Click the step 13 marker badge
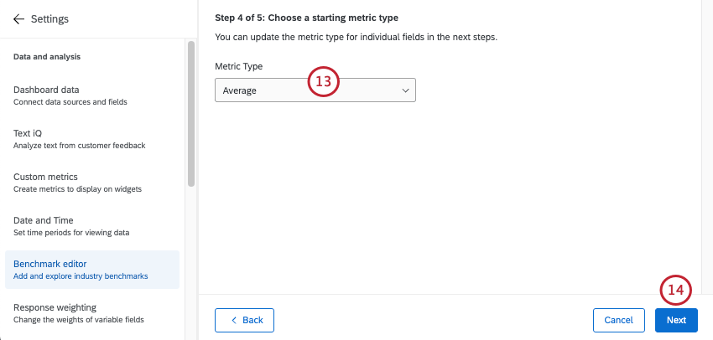713x340 pixels. click(323, 81)
